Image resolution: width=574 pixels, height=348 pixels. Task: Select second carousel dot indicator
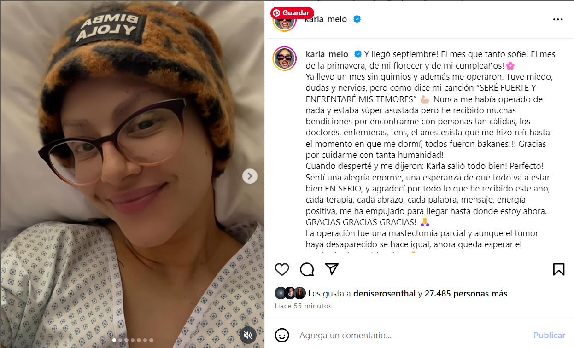point(121,340)
